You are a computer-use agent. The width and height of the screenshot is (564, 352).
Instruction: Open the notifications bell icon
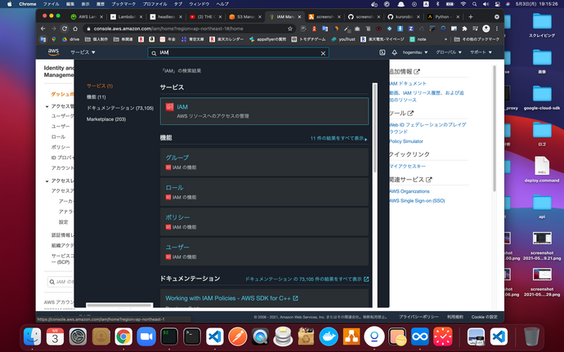point(394,52)
